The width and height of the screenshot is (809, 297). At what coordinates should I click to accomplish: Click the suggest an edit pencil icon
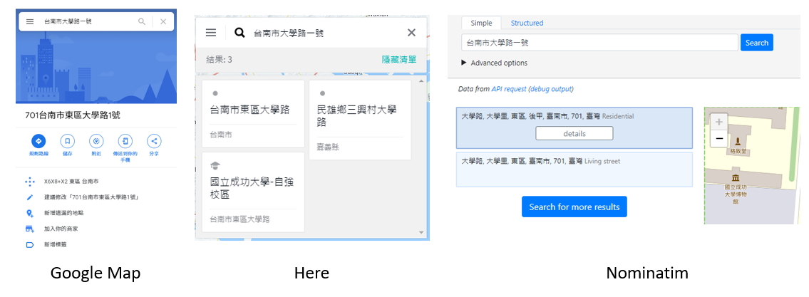coord(30,197)
